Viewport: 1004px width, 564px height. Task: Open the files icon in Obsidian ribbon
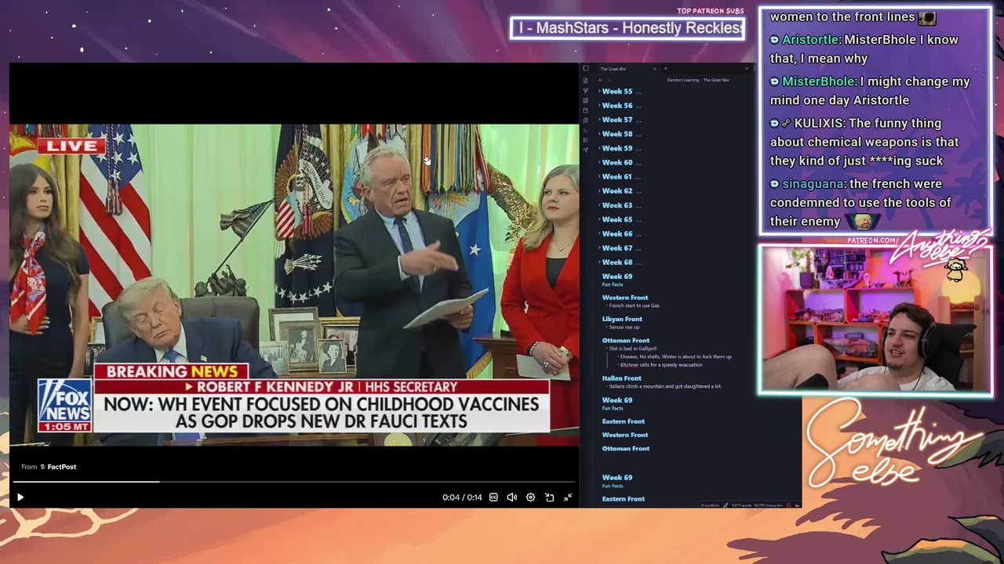(x=585, y=81)
